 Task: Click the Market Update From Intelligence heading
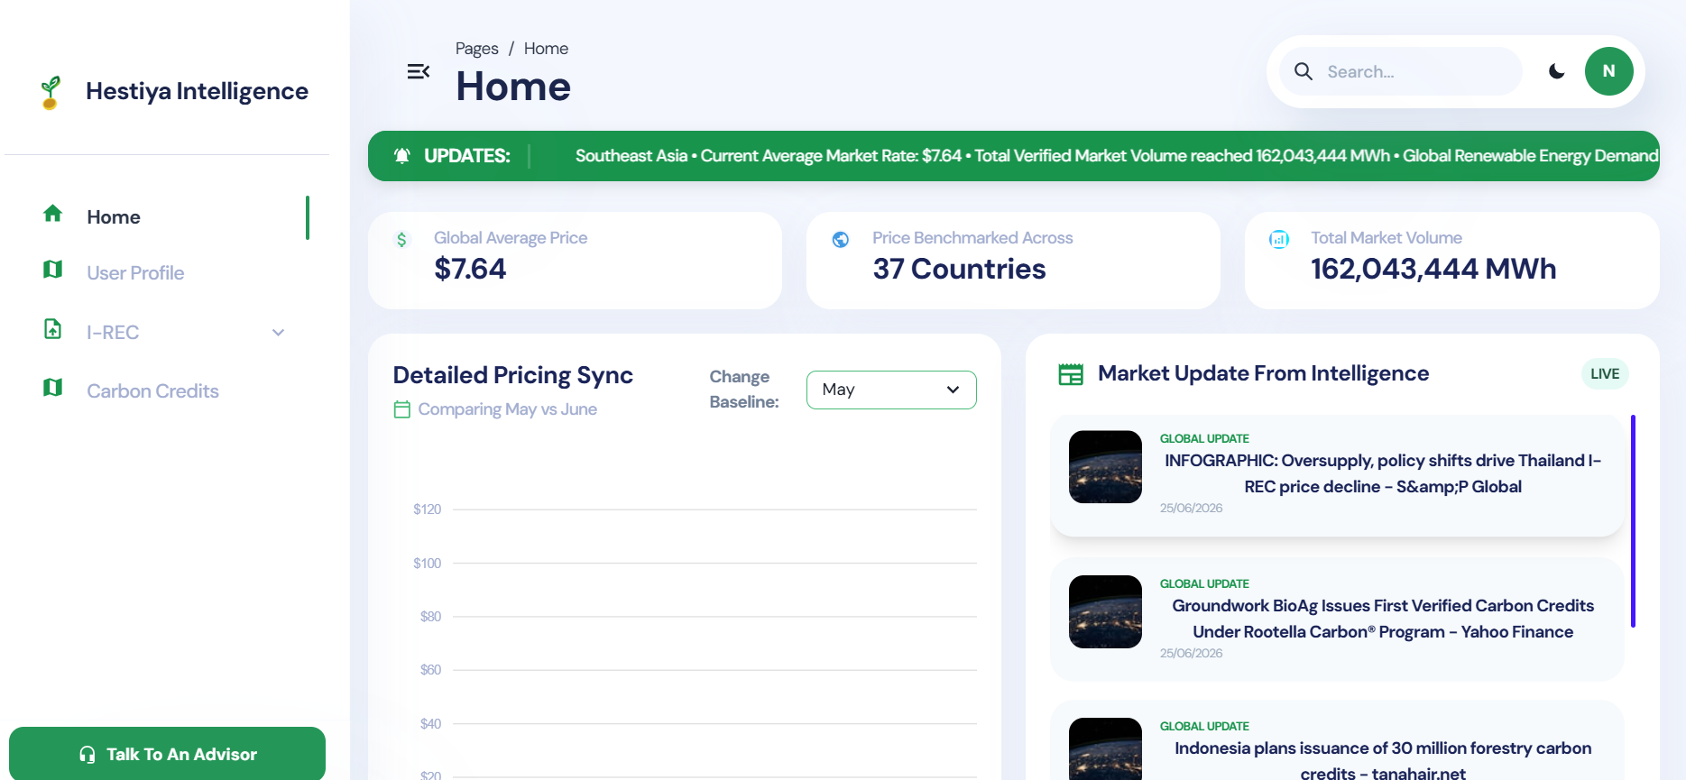tap(1263, 373)
